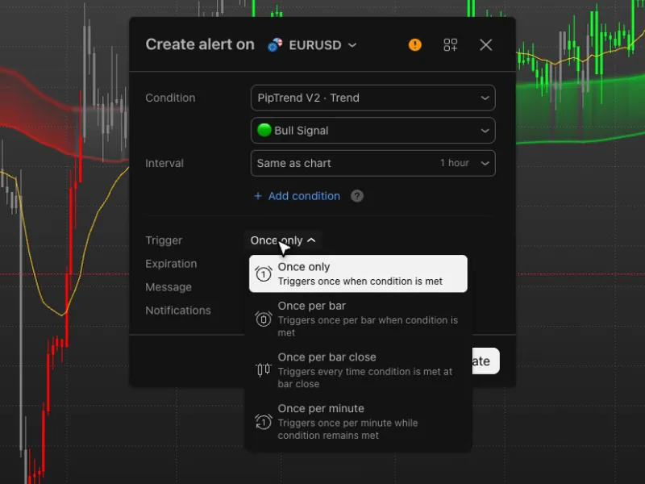Viewport: 645px width, 484px height.
Task: Click the Once only alarm clock icon
Action: tap(264, 274)
